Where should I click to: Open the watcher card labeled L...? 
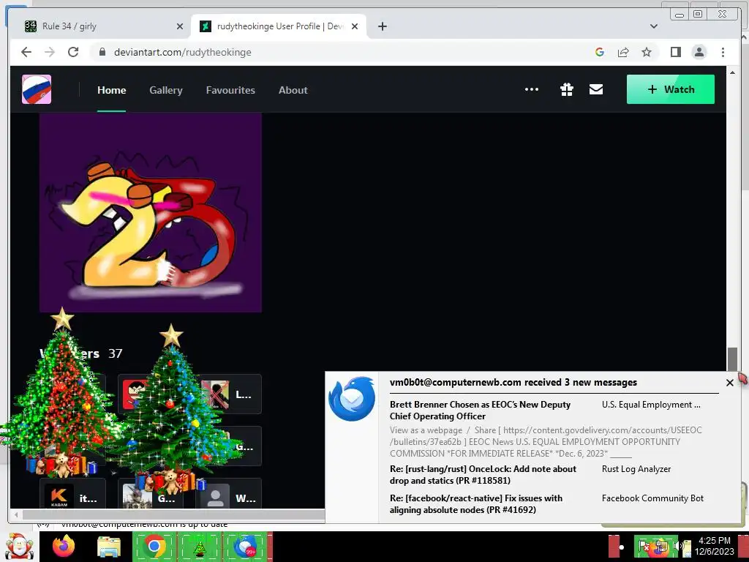(x=229, y=394)
